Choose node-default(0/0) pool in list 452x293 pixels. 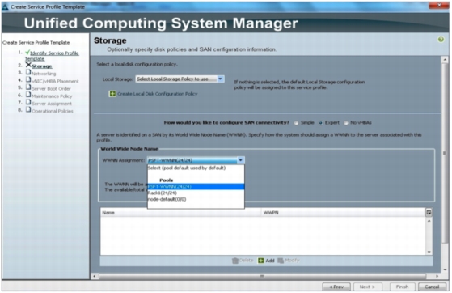pos(196,199)
